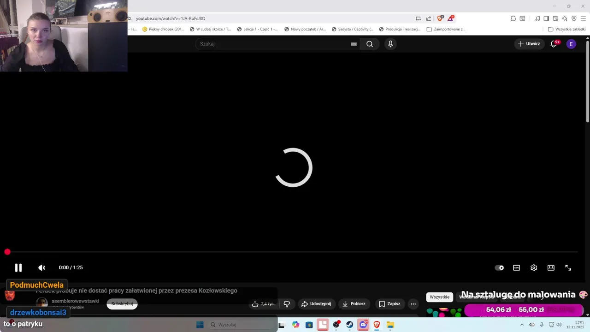Open the browser hamburger main menu
Image resolution: width=590 pixels, height=332 pixels.
(x=583, y=18)
